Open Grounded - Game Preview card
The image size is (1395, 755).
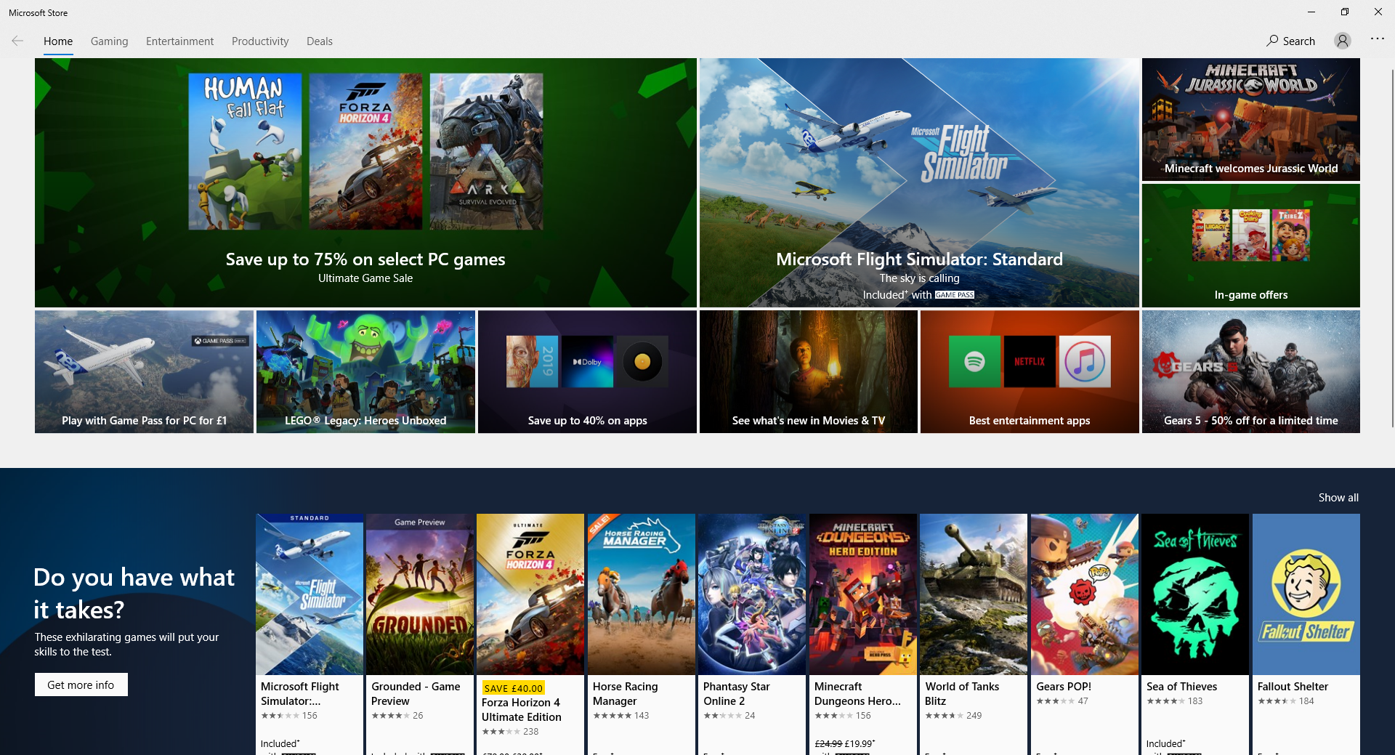(420, 634)
